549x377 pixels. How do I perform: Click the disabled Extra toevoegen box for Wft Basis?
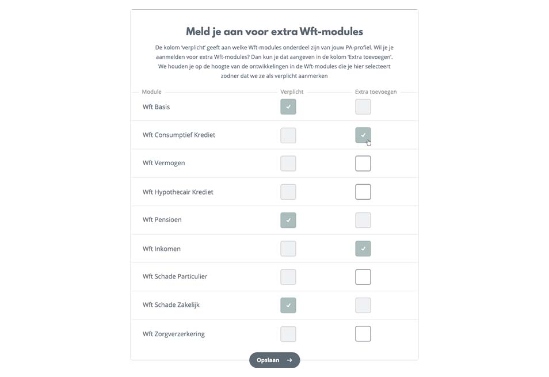(363, 106)
